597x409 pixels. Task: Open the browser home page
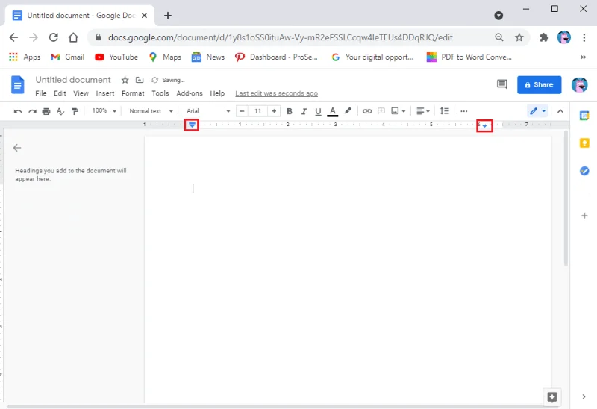(73, 37)
